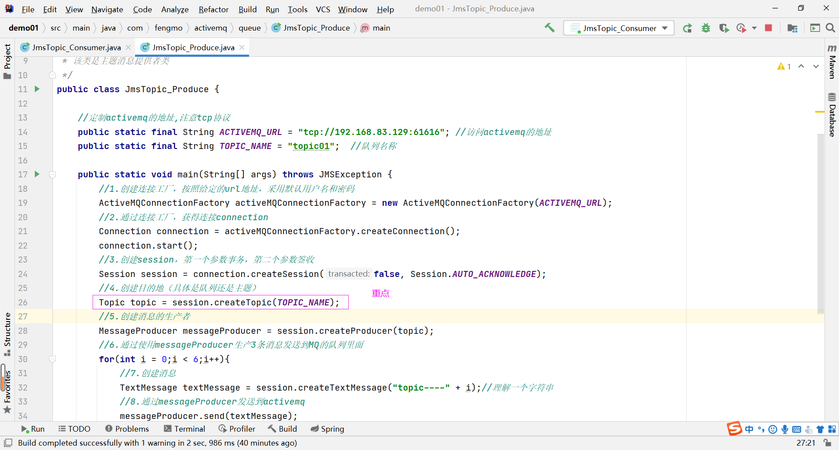Go to previous highlighted error arrow
The image size is (839, 450).
(801, 66)
